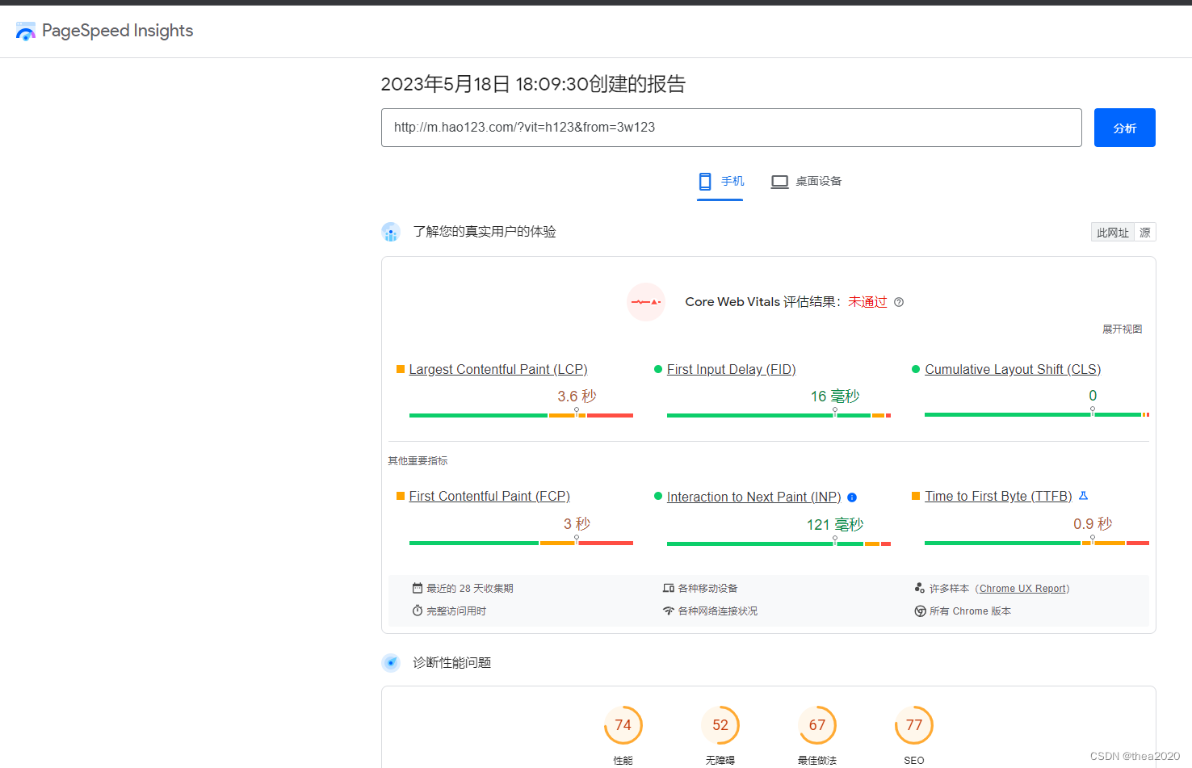Click the mobile phone icon

tap(705, 182)
